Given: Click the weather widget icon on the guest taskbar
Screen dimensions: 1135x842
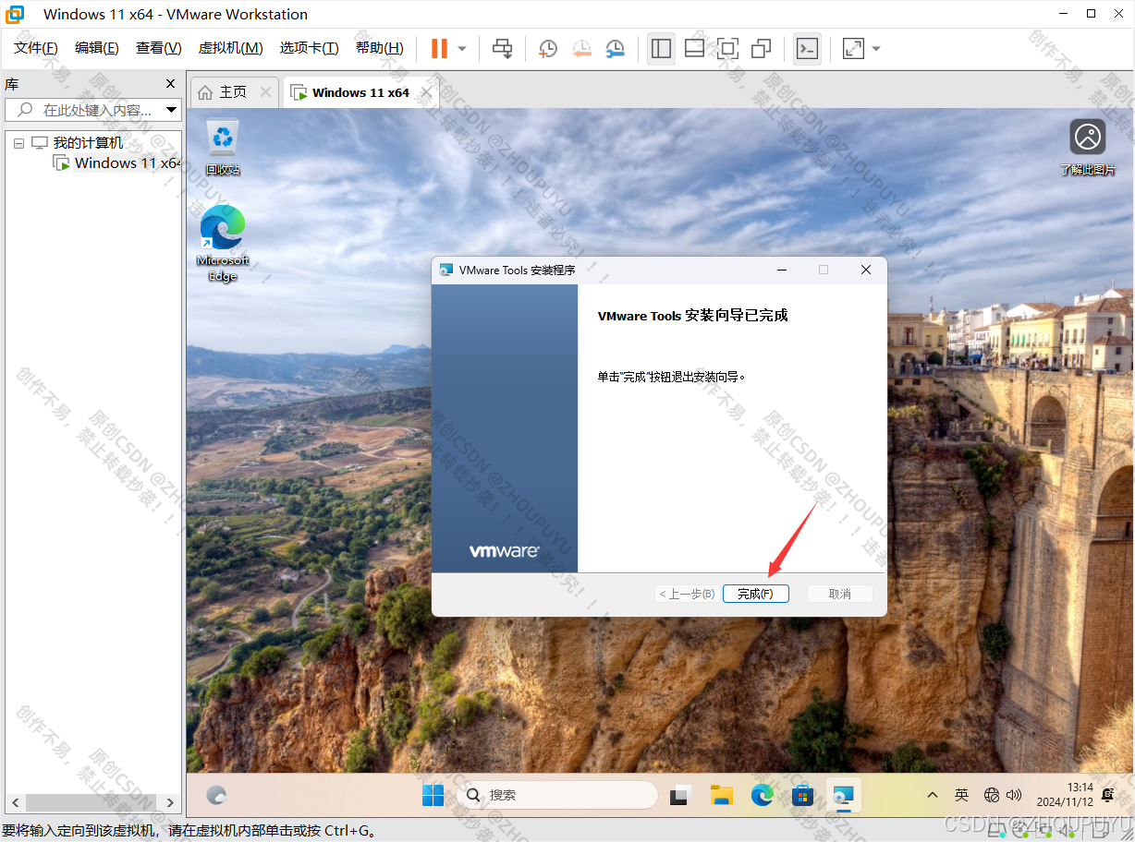Looking at the screenshot, I should [216, 795].
